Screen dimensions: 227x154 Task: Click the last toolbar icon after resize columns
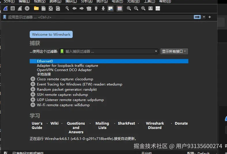pos(158,8)
